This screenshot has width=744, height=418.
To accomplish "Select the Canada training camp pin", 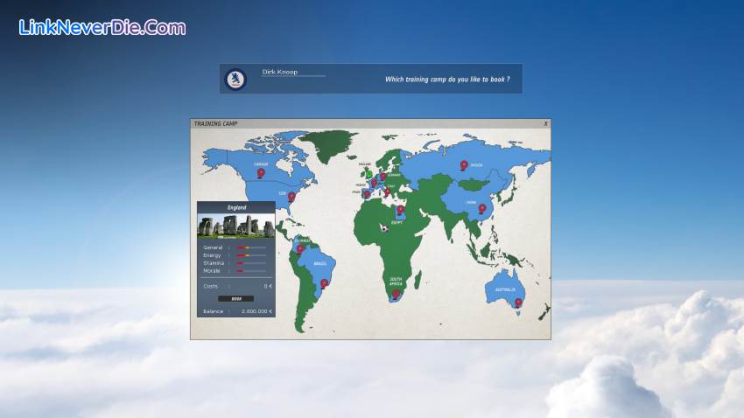I will (x=260, y=173).
